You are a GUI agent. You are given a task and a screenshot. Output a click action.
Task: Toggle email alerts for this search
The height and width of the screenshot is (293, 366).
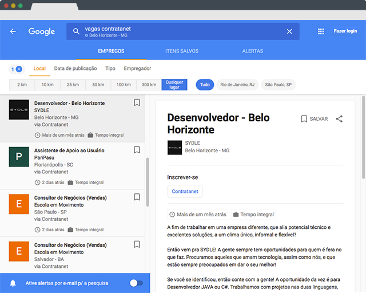pos(136,283)
